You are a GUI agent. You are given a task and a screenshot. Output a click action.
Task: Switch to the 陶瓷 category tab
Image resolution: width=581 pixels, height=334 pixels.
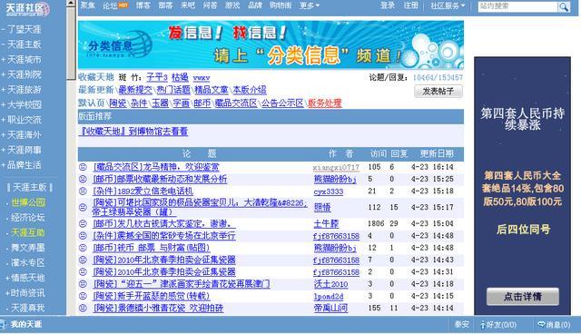pyautogui.click(x=118, y=103)
